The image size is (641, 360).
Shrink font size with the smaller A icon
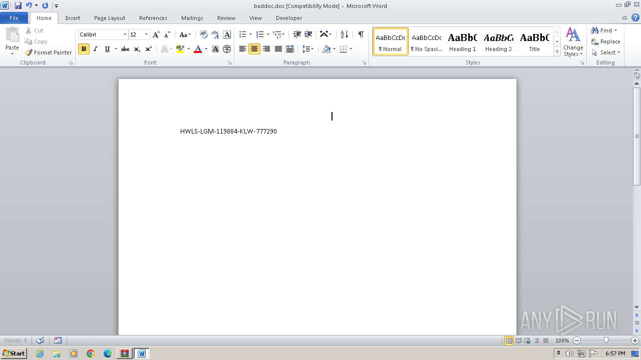[167, 34]
